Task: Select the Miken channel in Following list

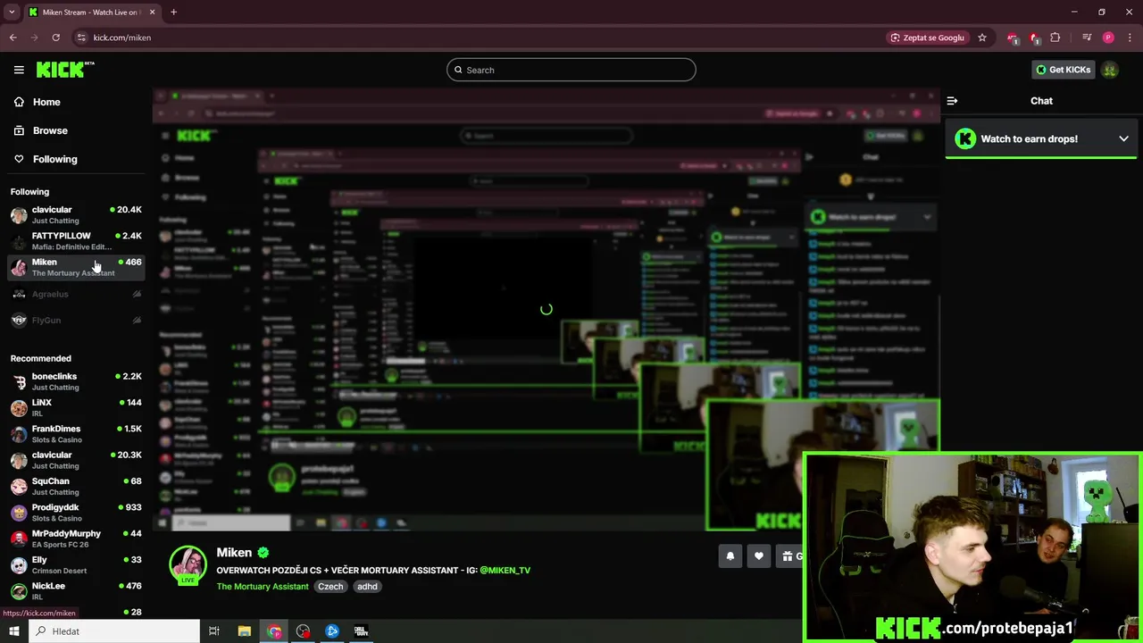Action: tap(75, 267)
